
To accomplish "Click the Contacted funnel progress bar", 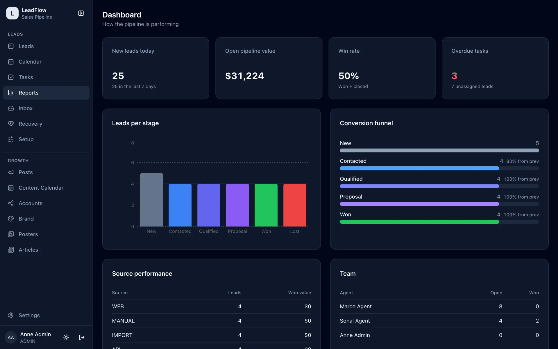I will pyautogui.click(x=439, y=168).
